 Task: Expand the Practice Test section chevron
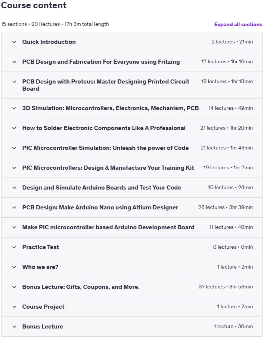pos(14,247)
